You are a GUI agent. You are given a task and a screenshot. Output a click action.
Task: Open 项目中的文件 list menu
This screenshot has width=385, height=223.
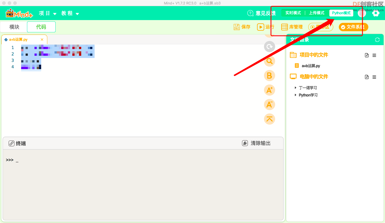pos(374,55)
